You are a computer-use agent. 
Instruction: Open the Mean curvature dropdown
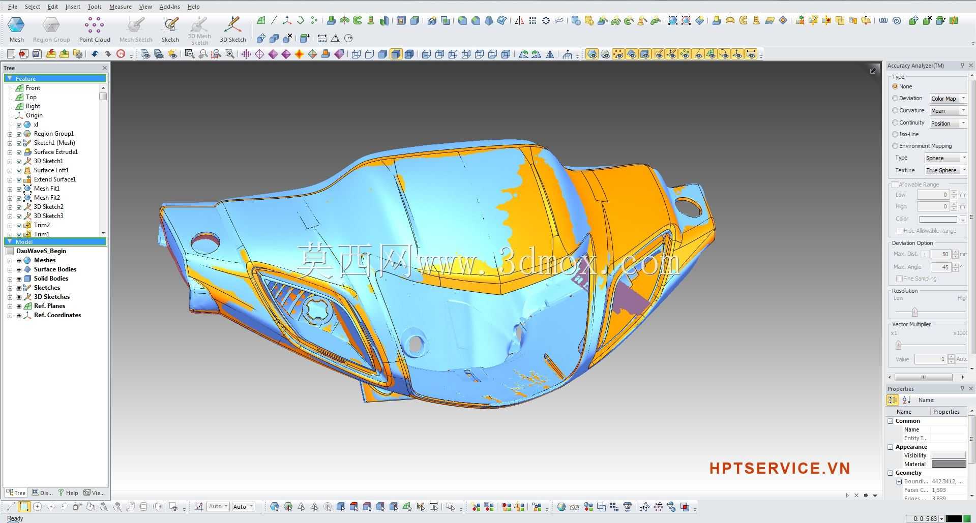tap(948, 111)
